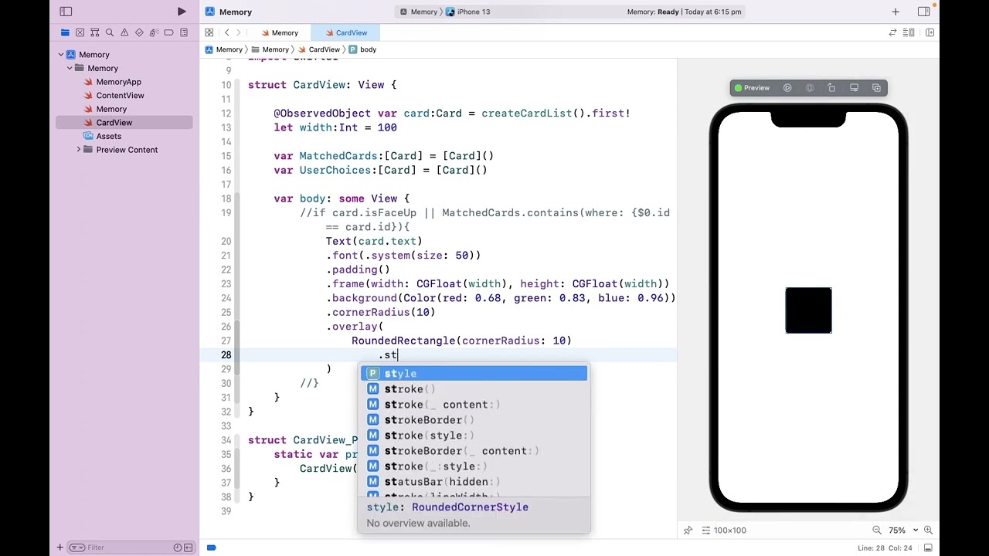Open the preview device settings

pyautogui.click(x=854, y=88)
